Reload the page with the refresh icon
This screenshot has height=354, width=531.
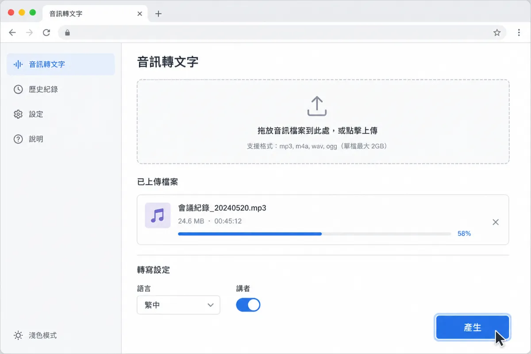click(46, 33)
